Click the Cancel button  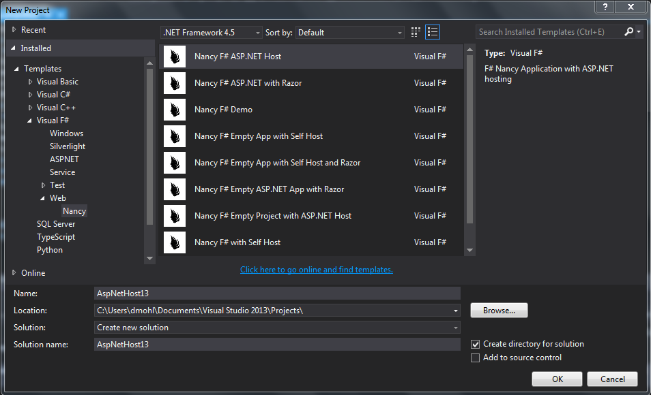tap(612, 379)
